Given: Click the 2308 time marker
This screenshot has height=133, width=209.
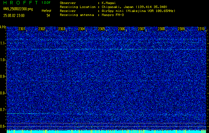Looking at the screenshot, I should (161, 29).
